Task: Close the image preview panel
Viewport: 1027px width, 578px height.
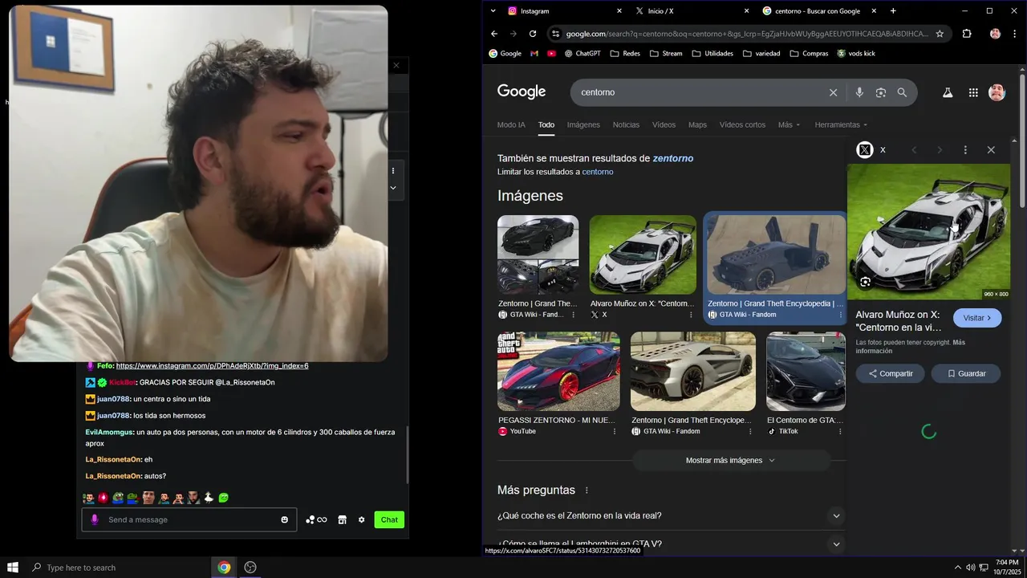Action: tap(991, 150)
